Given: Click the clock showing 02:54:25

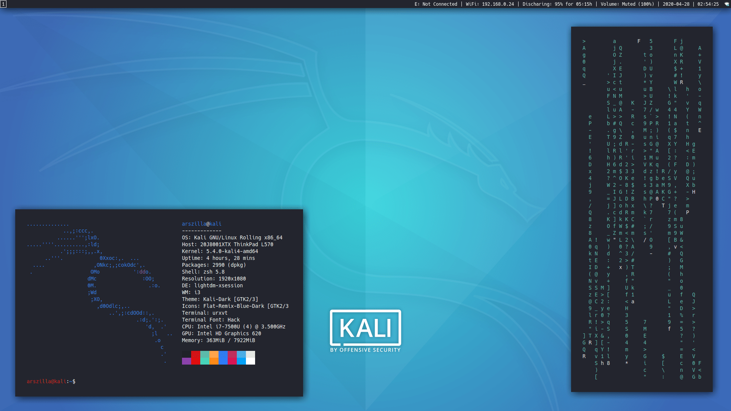Looking at the screenshot, I should (x=709, y=4).
